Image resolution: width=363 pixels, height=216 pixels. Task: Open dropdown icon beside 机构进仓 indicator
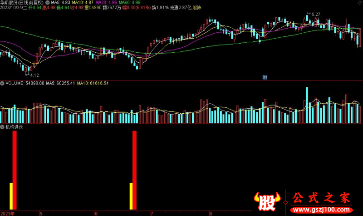click(2, 127)
